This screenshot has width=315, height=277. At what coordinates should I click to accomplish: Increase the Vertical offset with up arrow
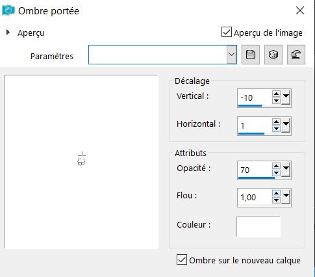276,94
